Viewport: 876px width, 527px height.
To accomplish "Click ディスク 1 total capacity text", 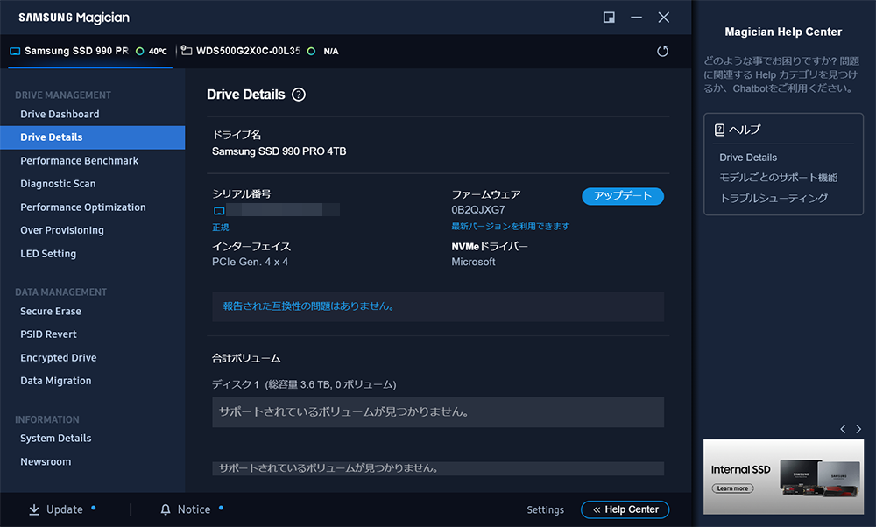I will [x=304, y=384].
